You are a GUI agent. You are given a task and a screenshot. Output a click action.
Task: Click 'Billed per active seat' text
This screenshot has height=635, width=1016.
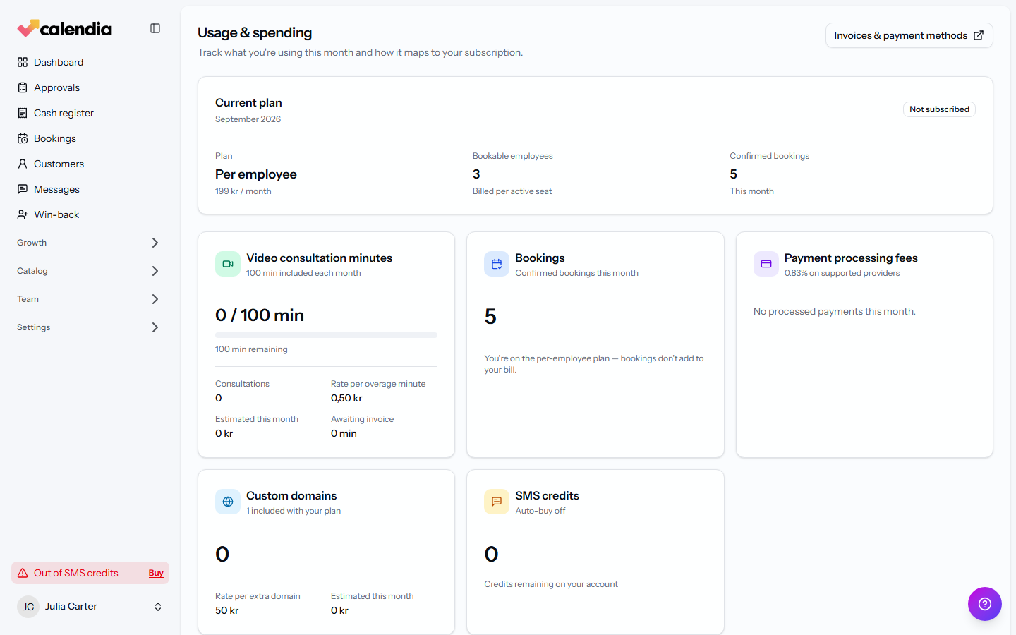tap(512, 191)
